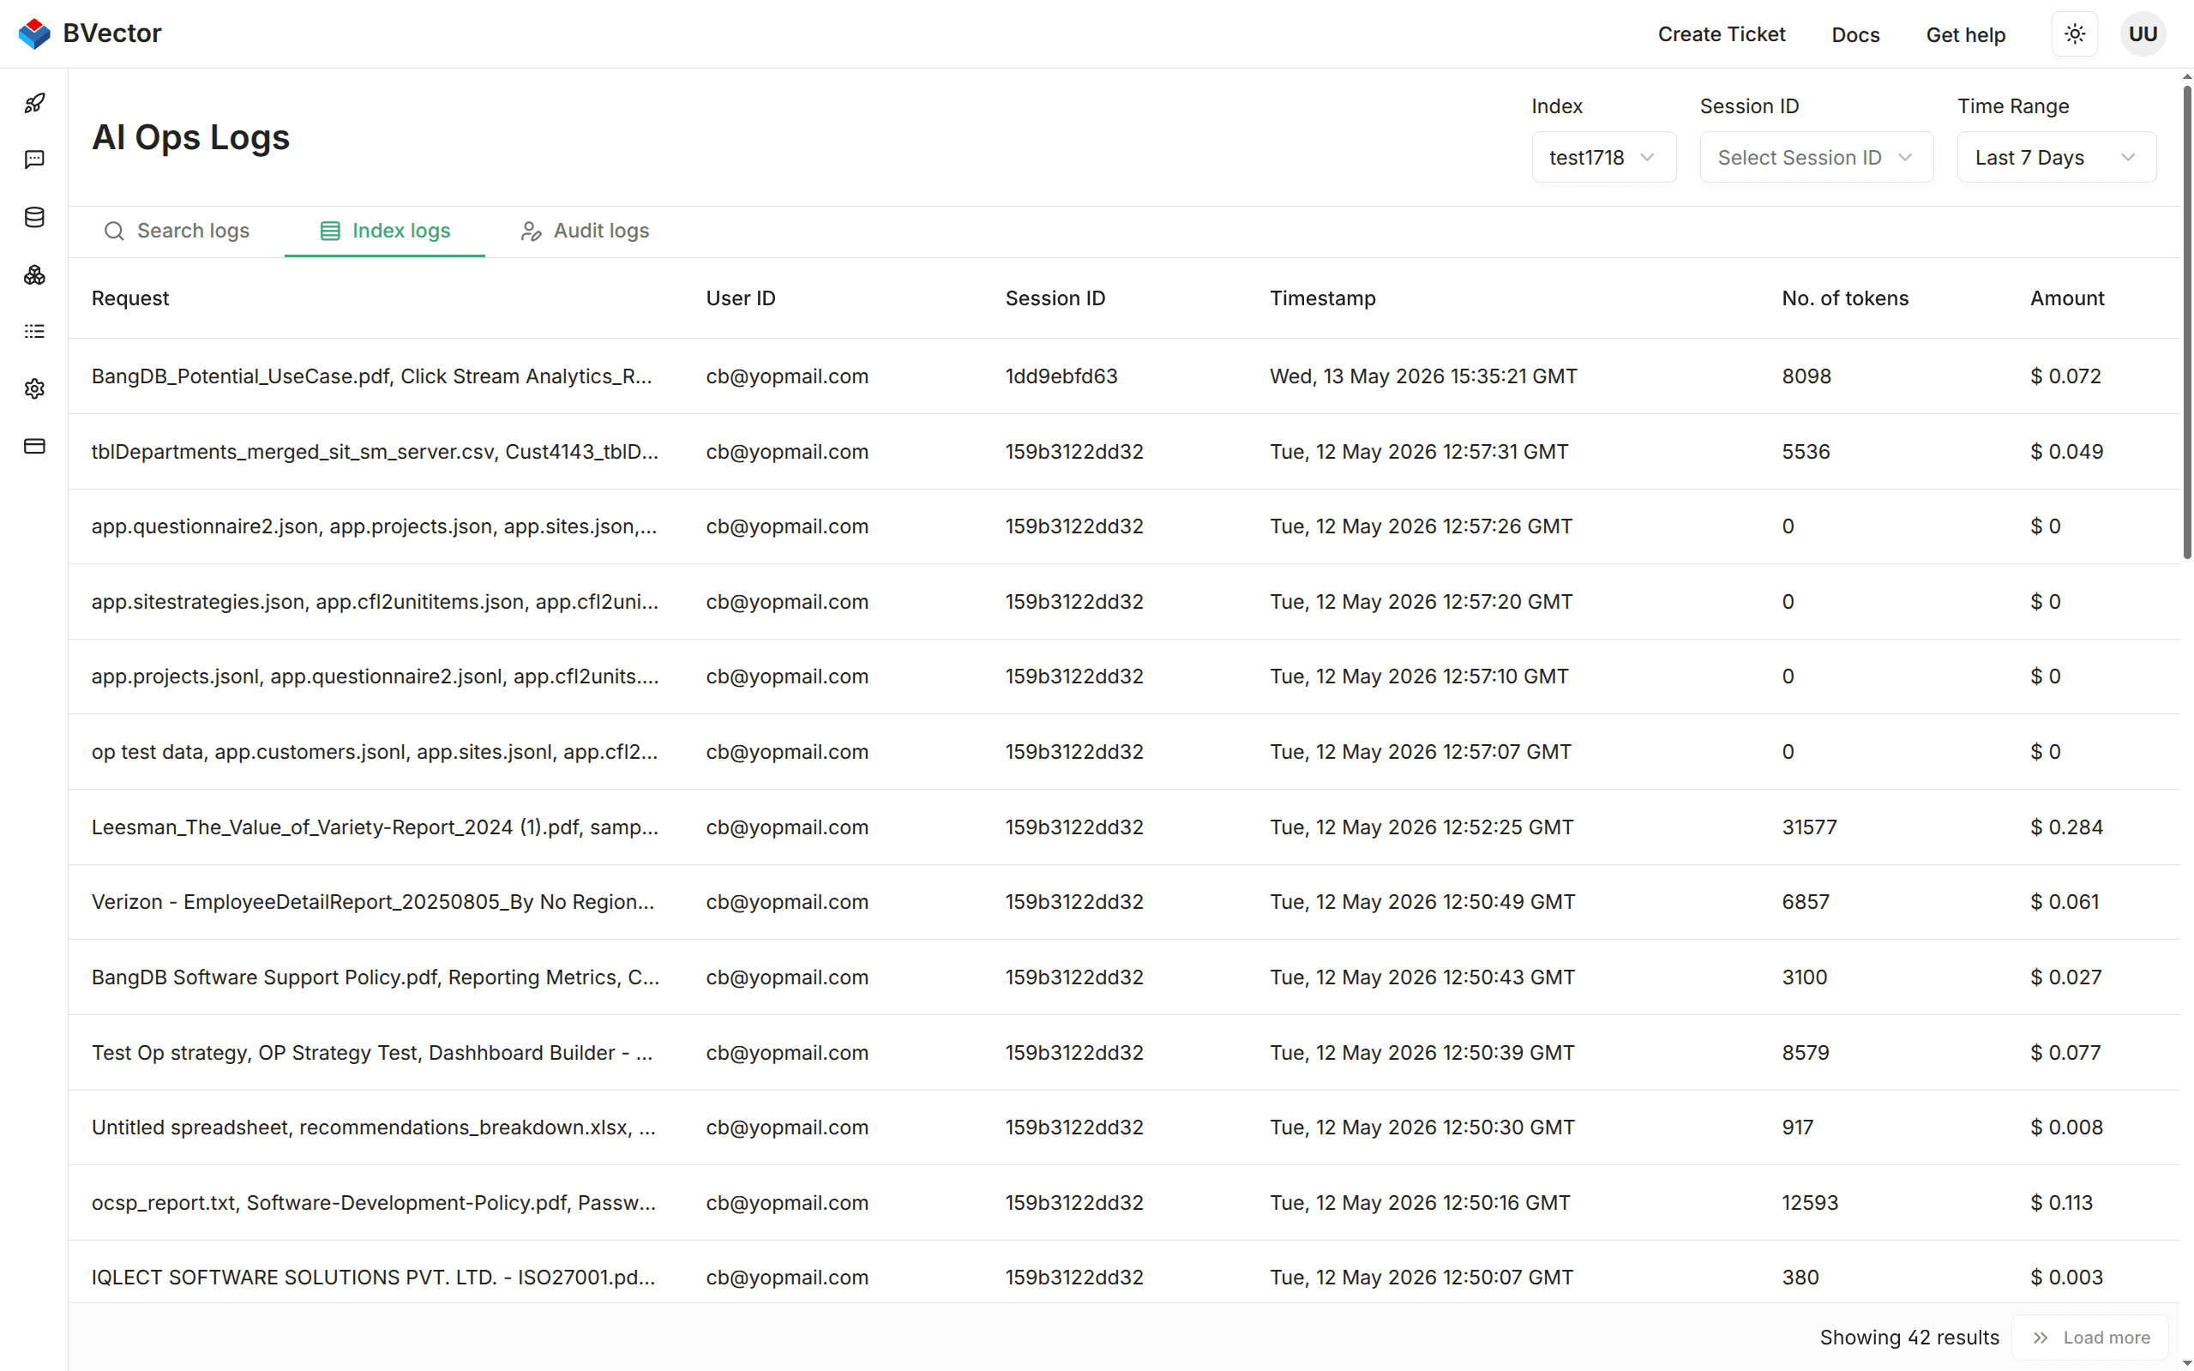The image size is (2194, 1371).
Task: Select the Verizon EmployeeDetailReport request row
Action: tap(1124, 902)
